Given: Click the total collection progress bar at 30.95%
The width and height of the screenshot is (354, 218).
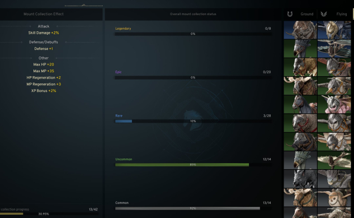Looking at the screenshot, I should tap(49, 214).
